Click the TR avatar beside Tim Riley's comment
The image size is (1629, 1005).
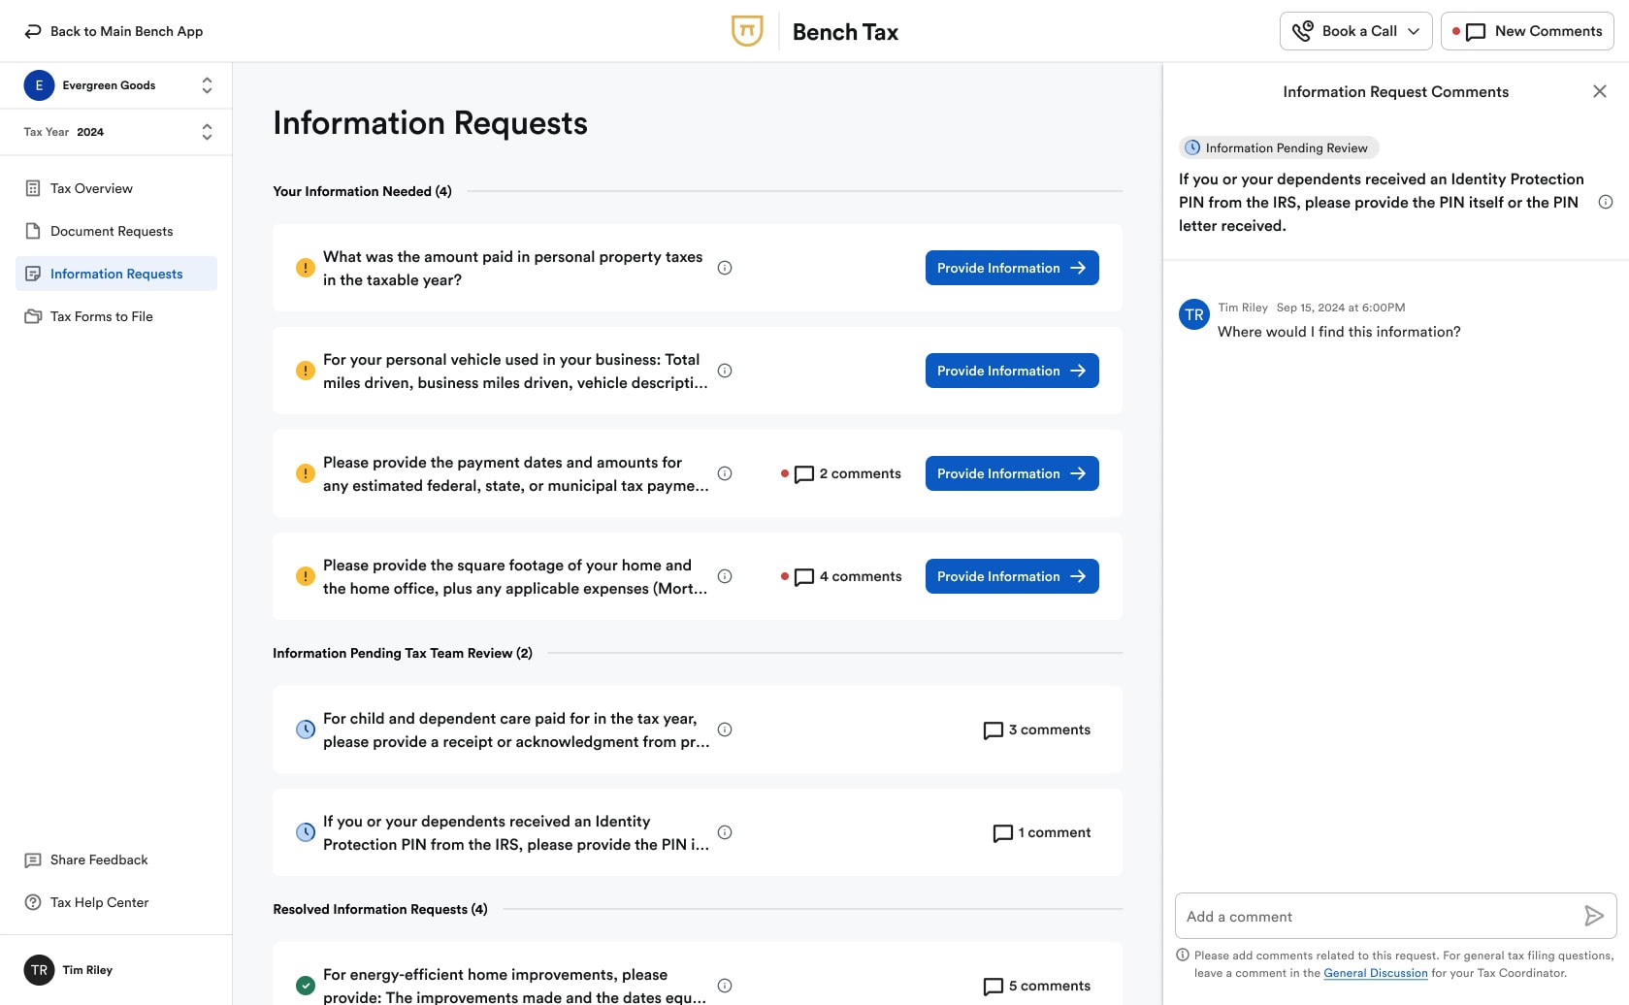click(1194, 314)
